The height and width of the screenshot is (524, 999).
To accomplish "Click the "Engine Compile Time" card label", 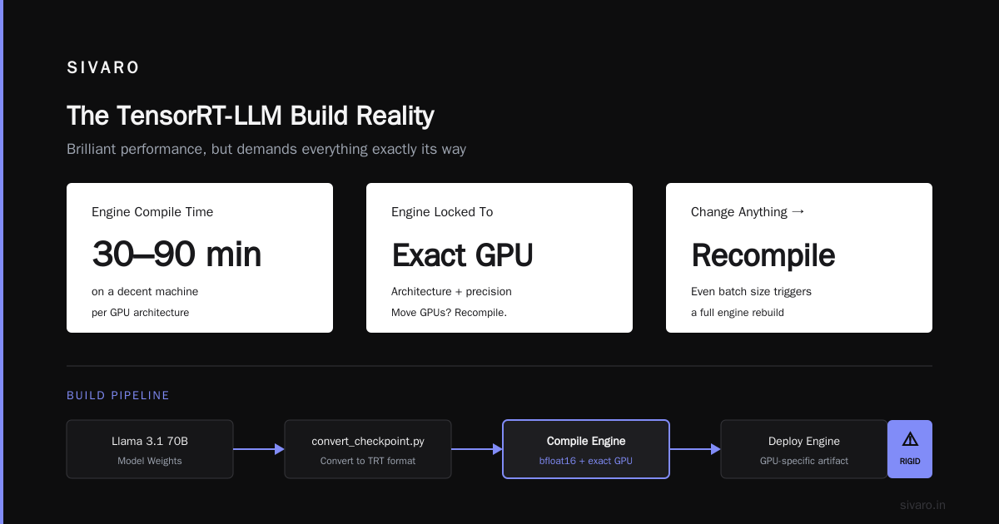I will coord(152,212).
